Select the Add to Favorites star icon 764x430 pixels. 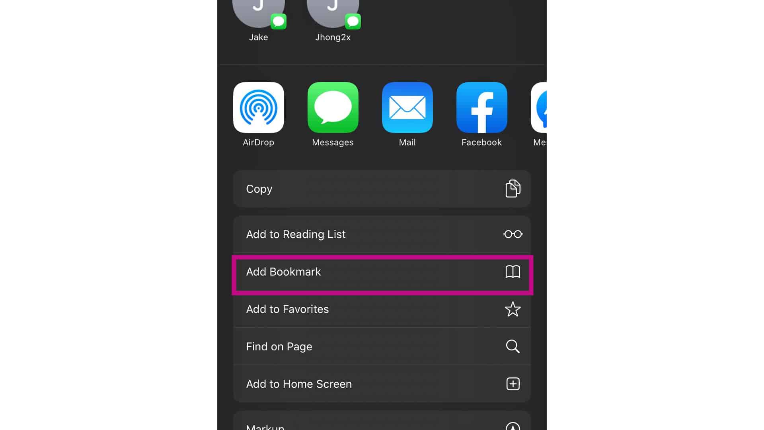512,309
